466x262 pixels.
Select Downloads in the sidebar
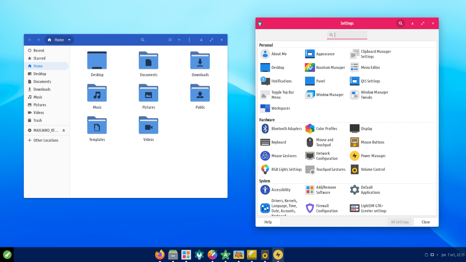pyautogui.click(x=42, y=89)
